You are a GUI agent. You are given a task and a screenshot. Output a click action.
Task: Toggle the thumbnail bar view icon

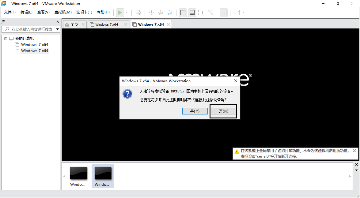pos(192,13)
